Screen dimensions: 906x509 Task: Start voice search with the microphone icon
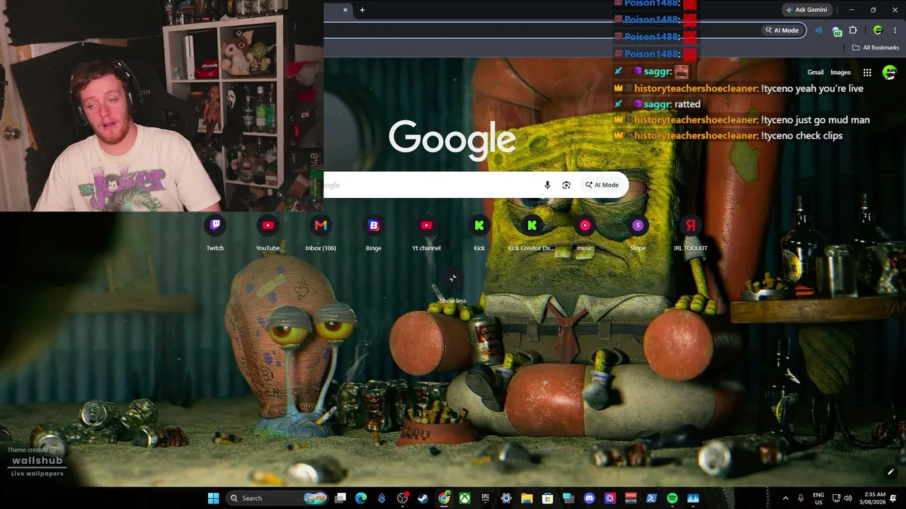tap(547, 185)
